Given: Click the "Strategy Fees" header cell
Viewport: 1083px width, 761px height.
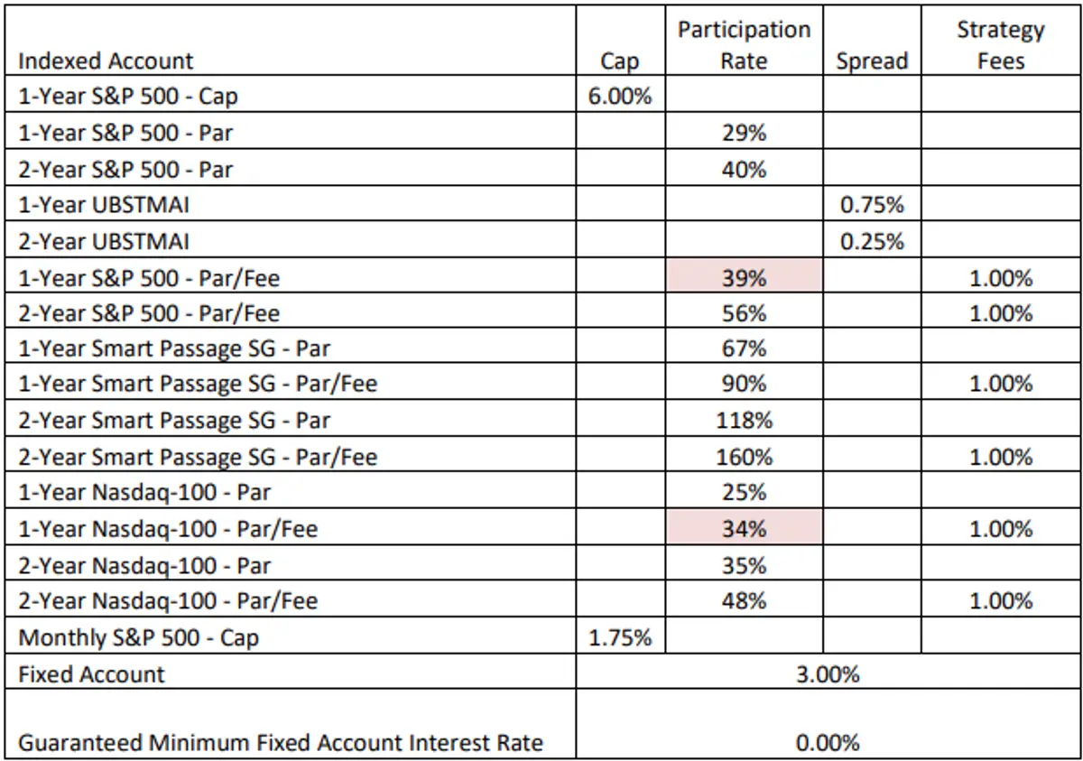Looking at the screenshot, I should pos(1000,45).
